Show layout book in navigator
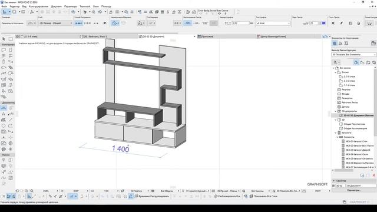The width and height of the screenshot is (377, 212). pos(368,62)
